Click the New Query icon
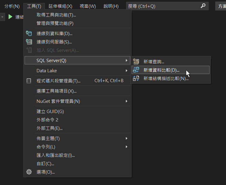 click(x=136, y=61)
